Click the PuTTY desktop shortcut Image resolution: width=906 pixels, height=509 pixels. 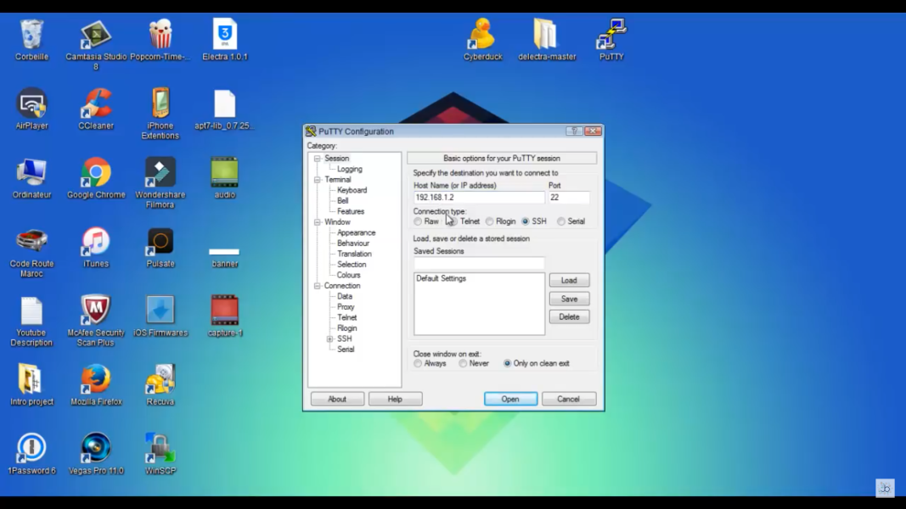[611, 36]
